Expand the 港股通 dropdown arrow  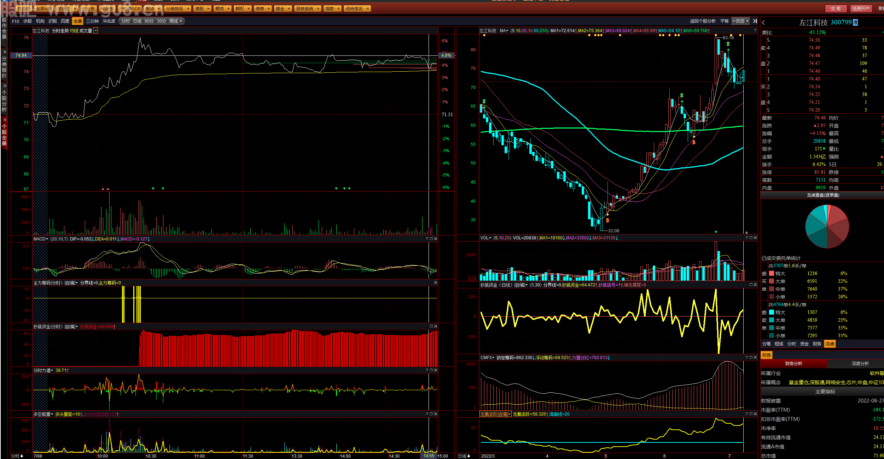[75, 8]
